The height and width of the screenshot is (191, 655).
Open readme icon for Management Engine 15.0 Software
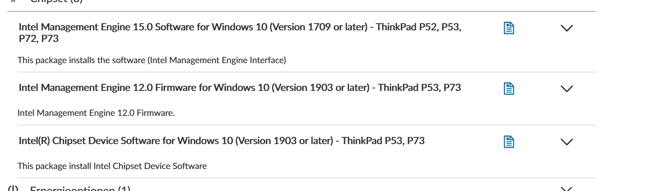[509, 28]
